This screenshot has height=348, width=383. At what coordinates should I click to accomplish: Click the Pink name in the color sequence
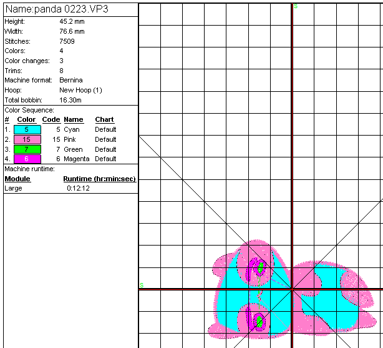tap(70, 139)
